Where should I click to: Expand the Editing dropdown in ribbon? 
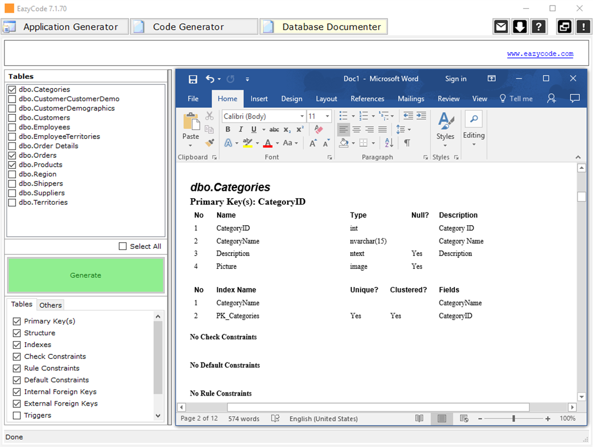pos(474,135)
